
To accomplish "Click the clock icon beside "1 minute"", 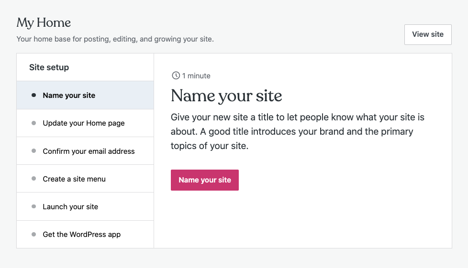I will 176,75.
